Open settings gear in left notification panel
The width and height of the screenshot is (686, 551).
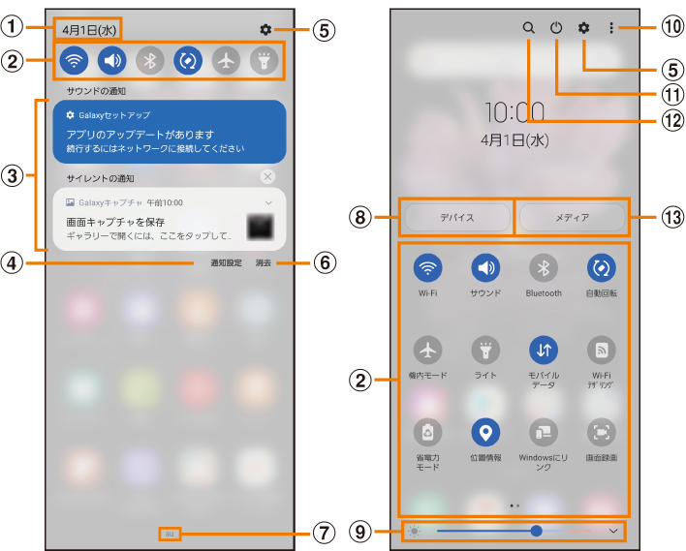click(x=265, y=30)
